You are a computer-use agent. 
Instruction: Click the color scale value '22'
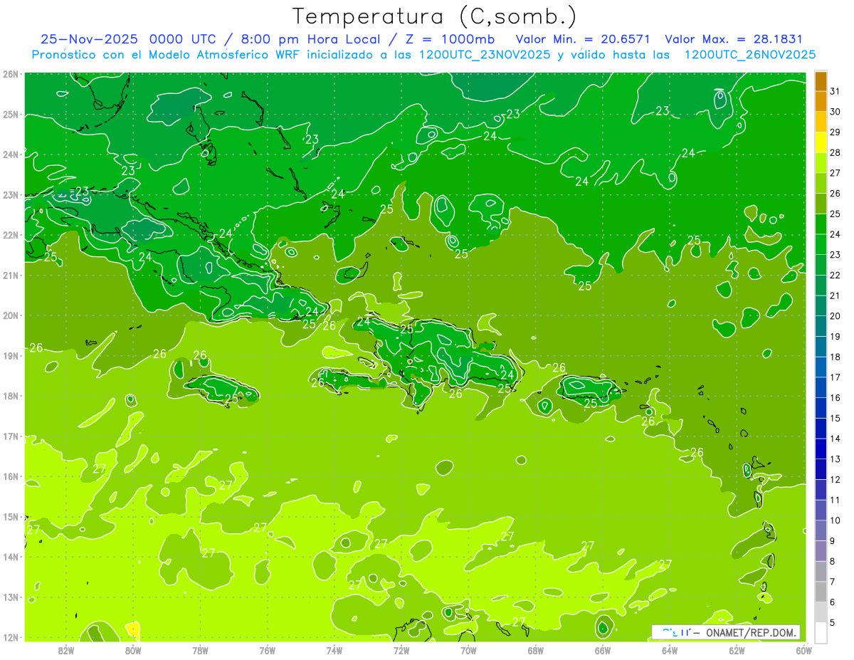tap(835, 275)
